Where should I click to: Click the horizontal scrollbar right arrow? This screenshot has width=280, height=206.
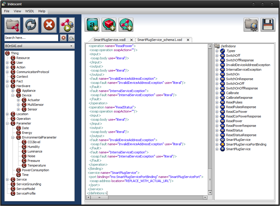coord(205,197)
